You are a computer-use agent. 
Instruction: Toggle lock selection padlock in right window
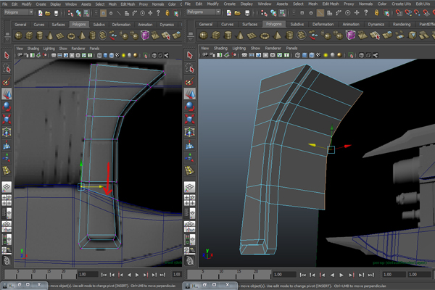[x=376, y=13]
